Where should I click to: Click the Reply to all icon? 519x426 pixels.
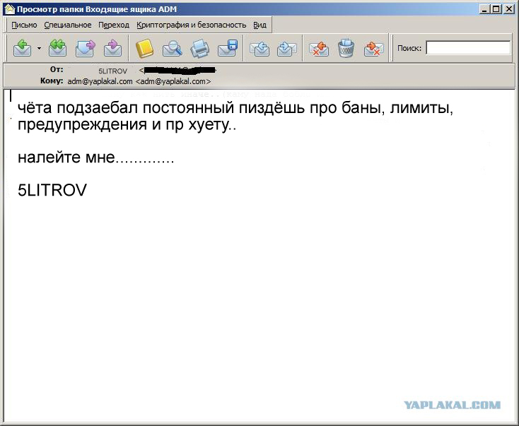pos(57,48)
